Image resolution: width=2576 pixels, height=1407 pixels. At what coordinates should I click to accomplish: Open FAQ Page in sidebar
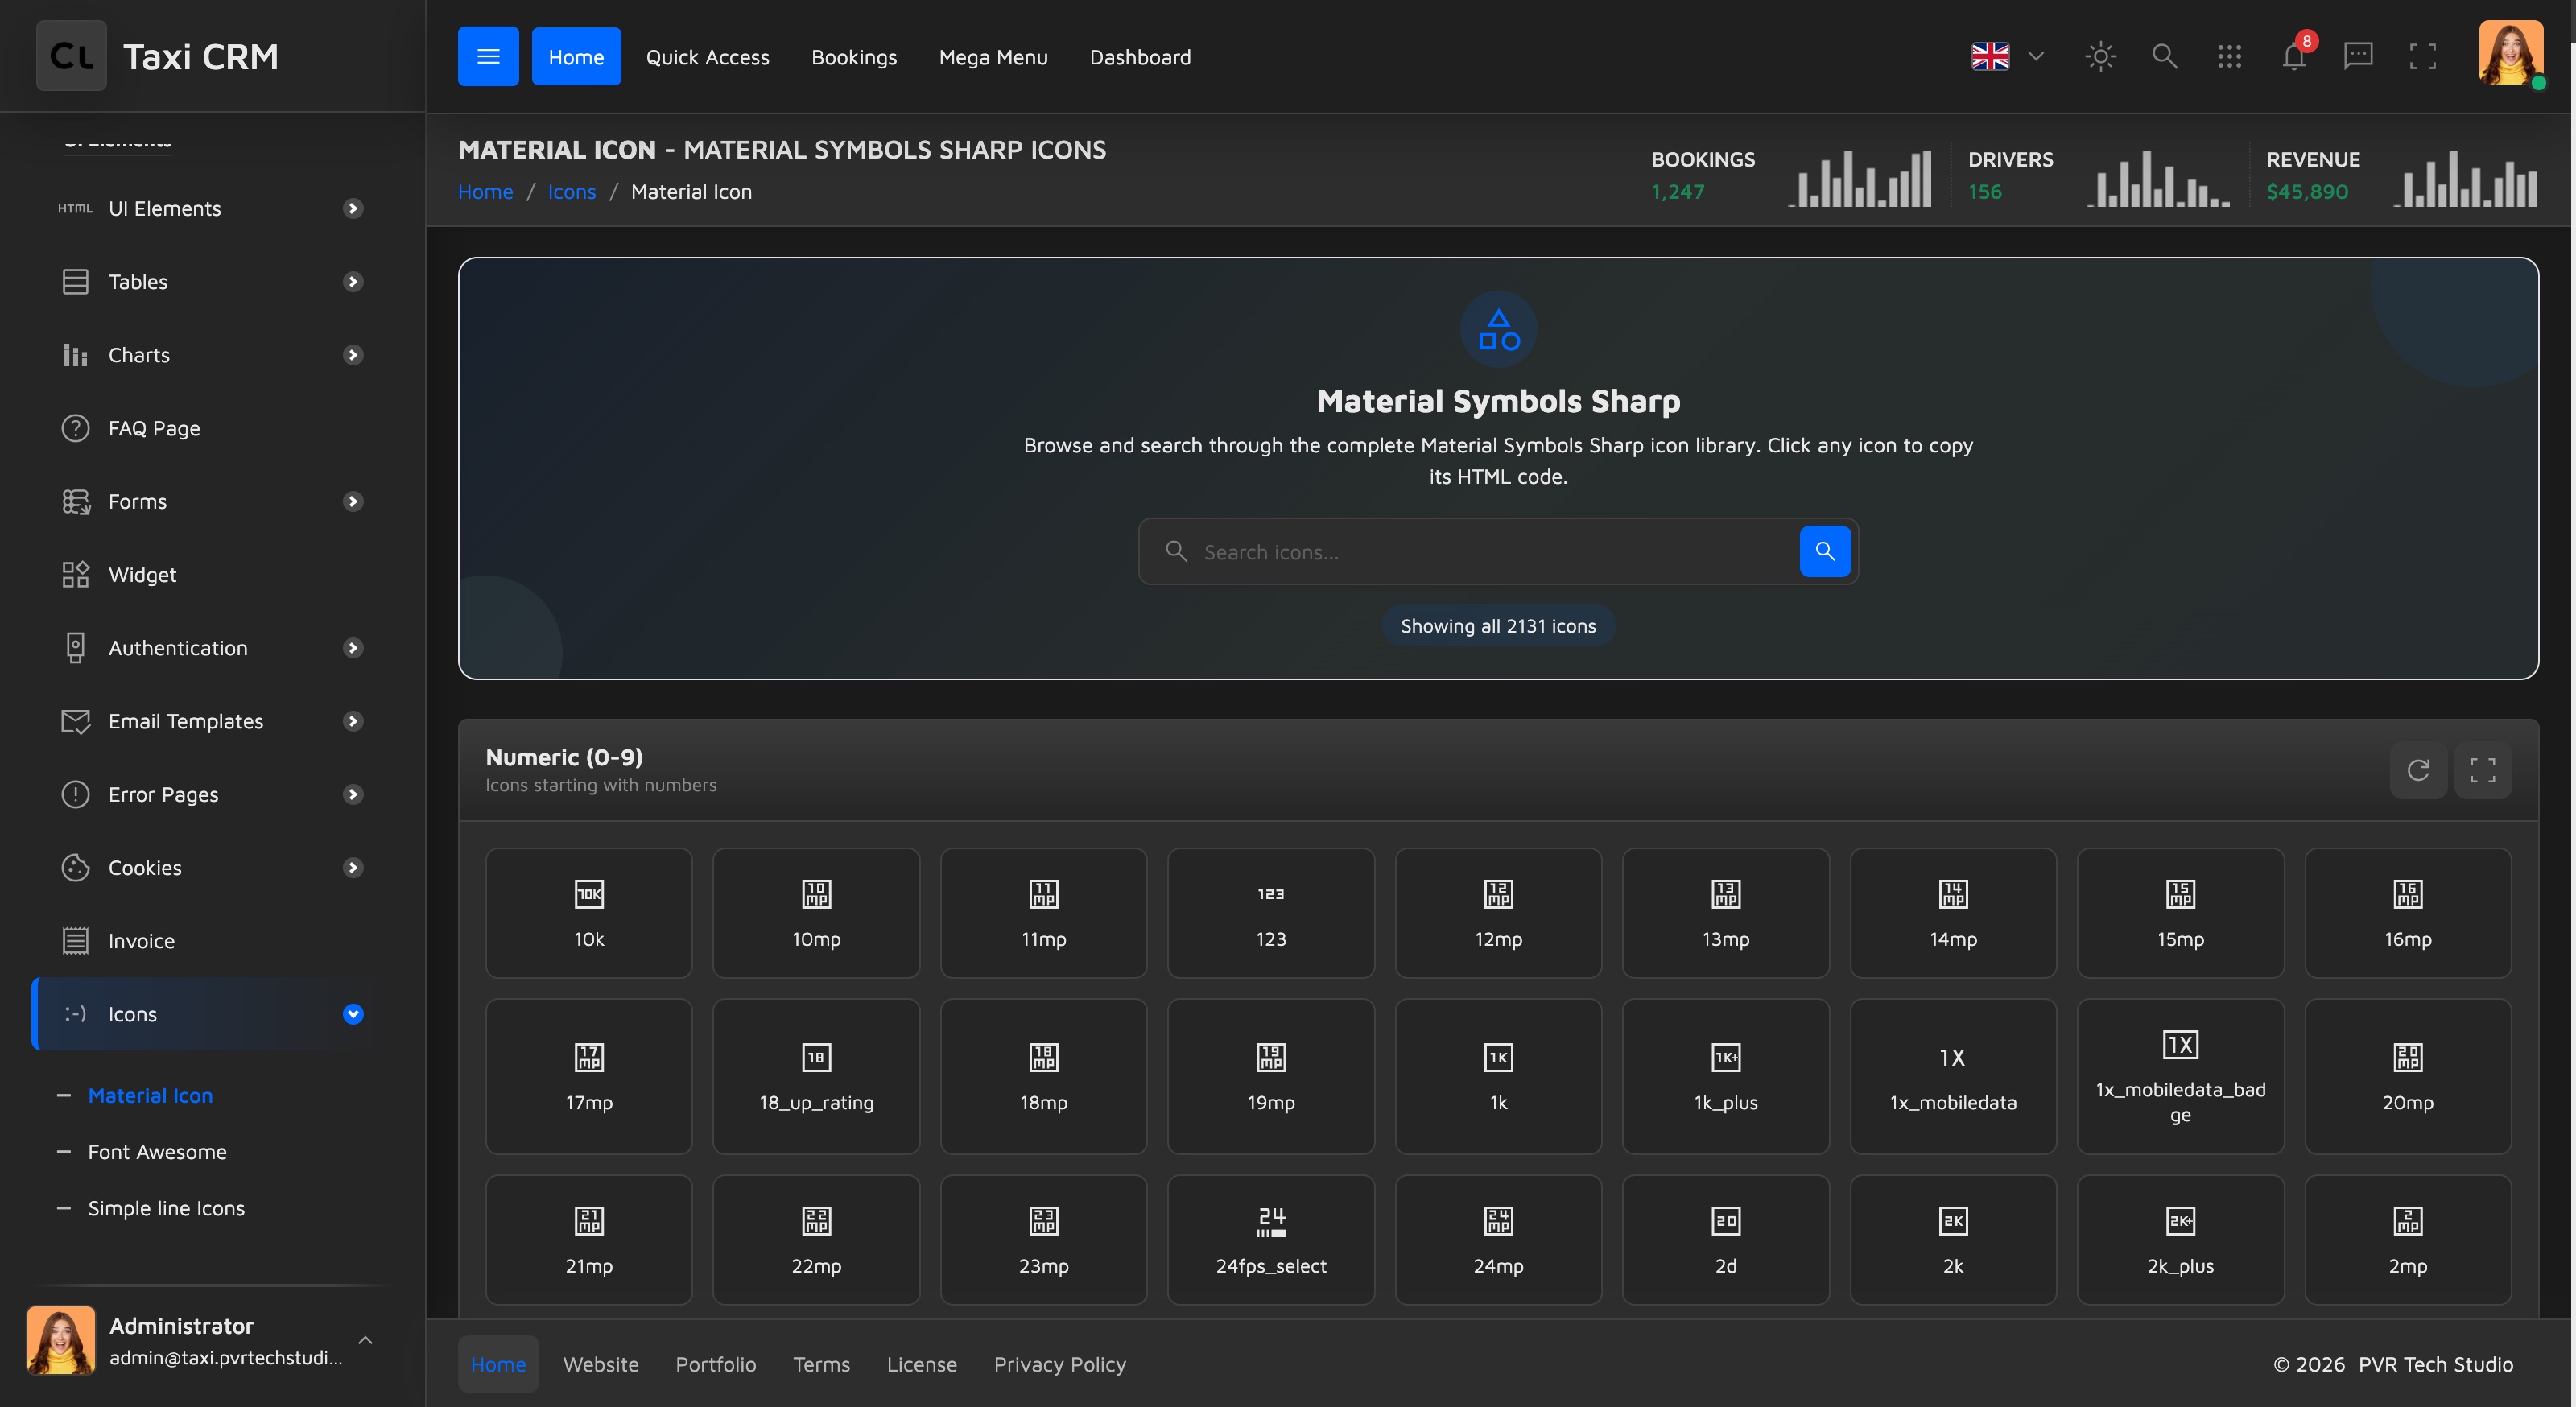point(210,428)
